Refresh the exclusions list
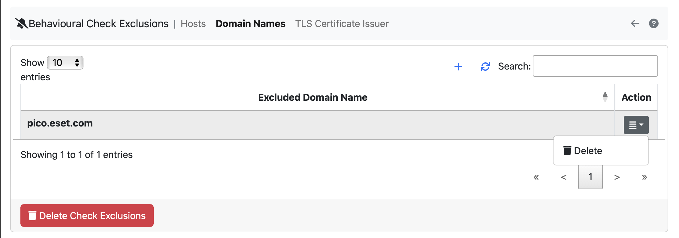The width and height of the screenshot is (679, 238). [x=485, y=67]
